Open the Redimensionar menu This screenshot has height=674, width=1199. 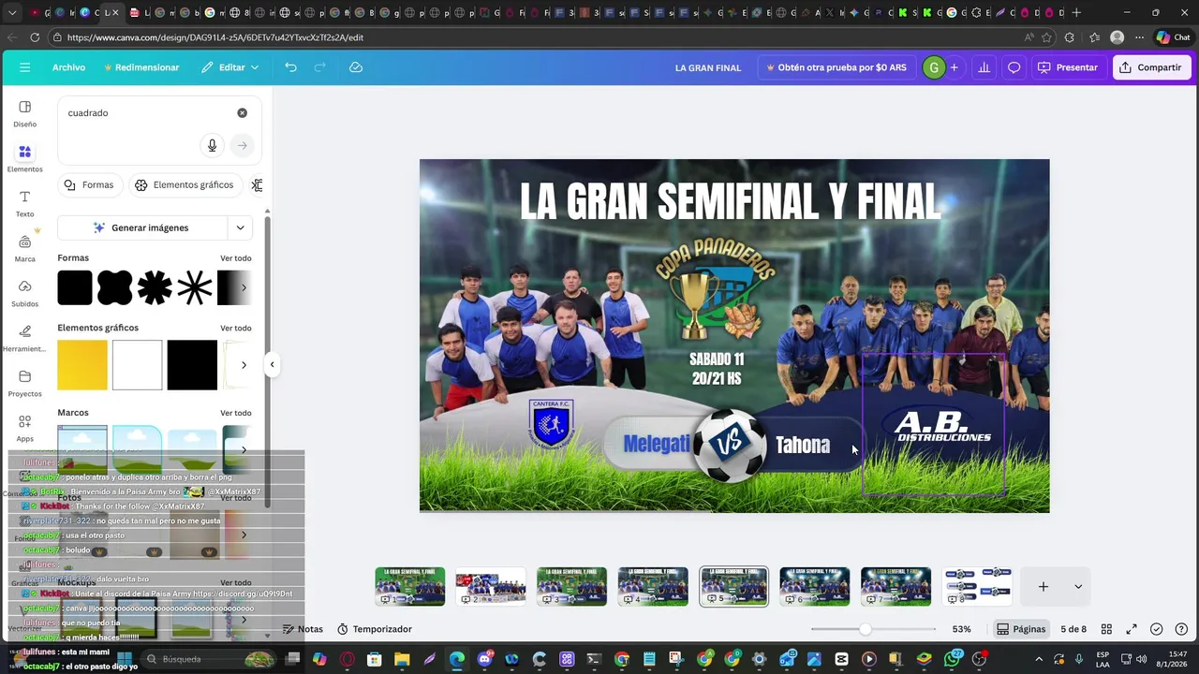click(141, 67)
